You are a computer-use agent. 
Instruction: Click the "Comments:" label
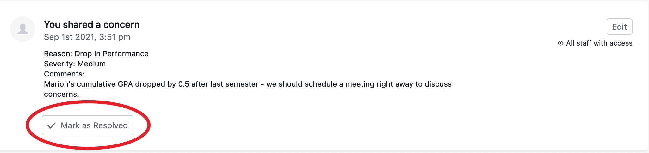64,74
